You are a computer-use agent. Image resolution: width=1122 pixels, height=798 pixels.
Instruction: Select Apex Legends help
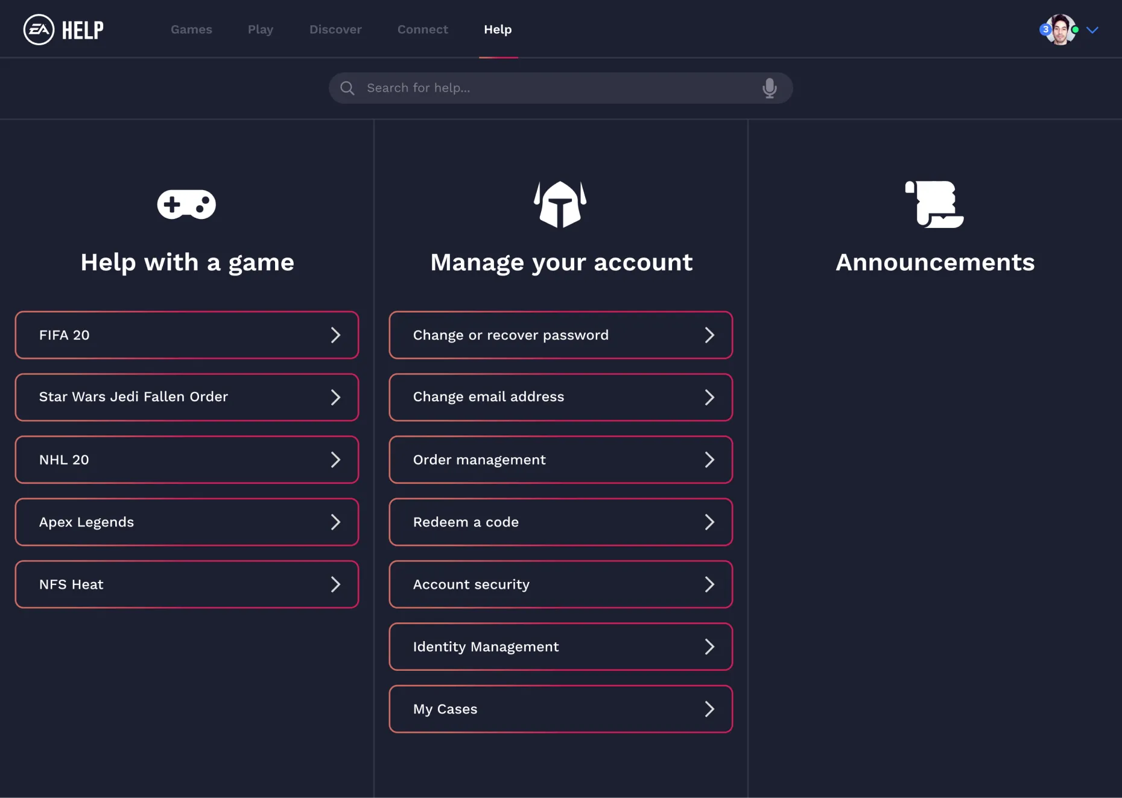click(186, 522)
